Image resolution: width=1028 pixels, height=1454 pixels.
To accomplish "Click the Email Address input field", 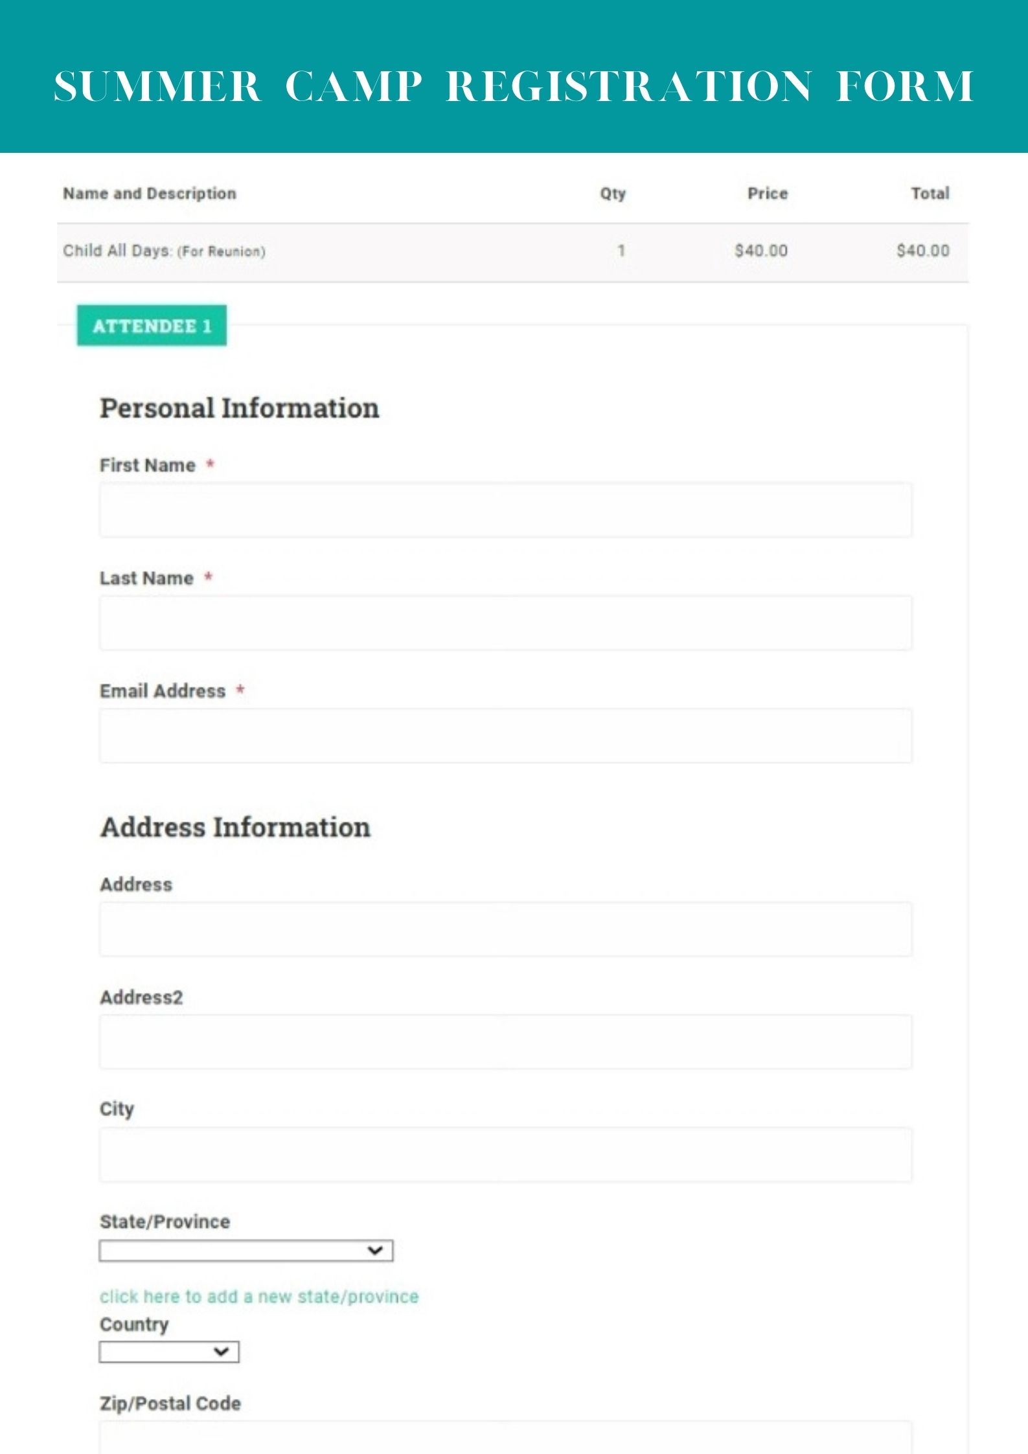I will 505,735.
